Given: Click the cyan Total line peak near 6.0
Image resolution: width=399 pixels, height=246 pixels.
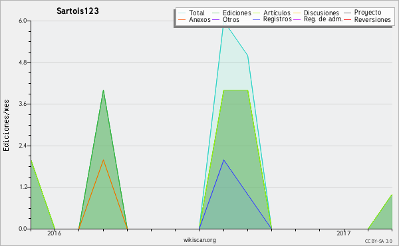Looking at the screenshot, I should click(x=224, y=23).
